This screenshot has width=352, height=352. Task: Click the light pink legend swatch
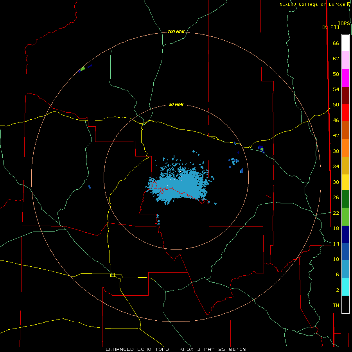[345, 60]
